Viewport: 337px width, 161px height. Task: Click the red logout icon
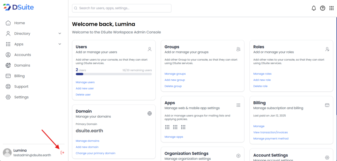click(63, 152)
